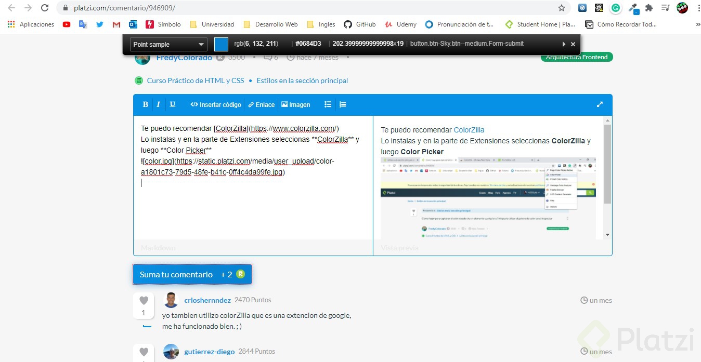This screenshot has height=362, width=701.
Task: Click the site lock icon in address bar
Action: pos(66,8)
